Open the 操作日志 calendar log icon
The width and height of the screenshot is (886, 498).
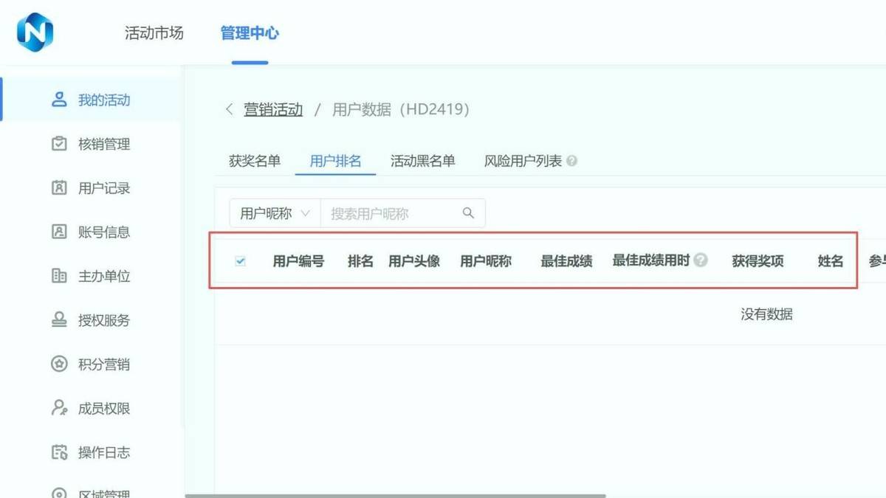pos(59,452)
